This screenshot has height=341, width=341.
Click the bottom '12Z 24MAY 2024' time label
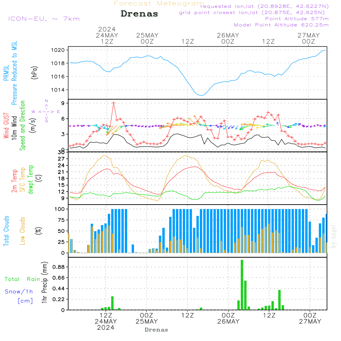106,322
